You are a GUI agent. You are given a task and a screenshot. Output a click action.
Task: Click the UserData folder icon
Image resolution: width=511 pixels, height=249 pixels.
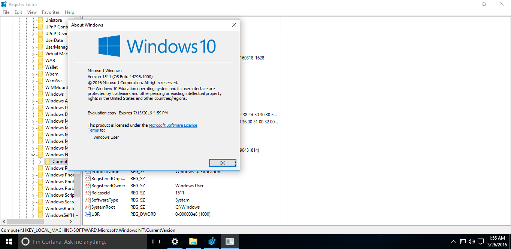[x=40, y=40]
